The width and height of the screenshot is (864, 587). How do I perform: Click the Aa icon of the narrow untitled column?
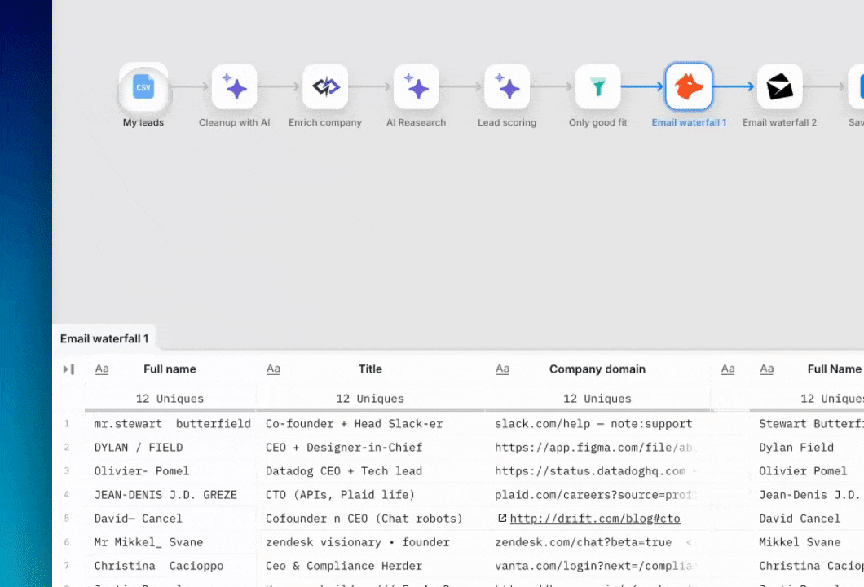(728, 369)
